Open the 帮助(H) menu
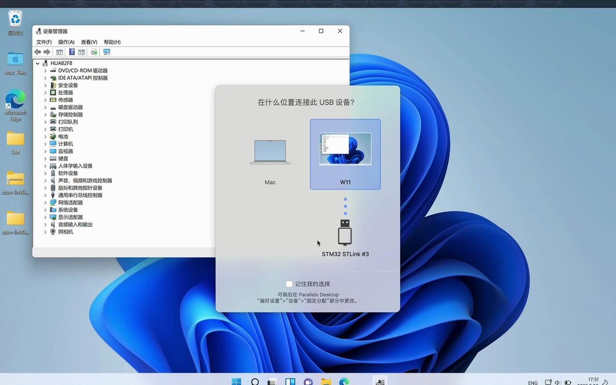The height and width of the screenshot is (385, 616). 112,42
